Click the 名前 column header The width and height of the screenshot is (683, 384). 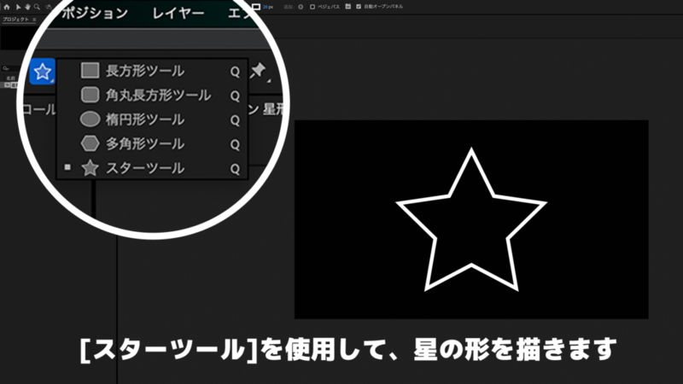(10, 79)
